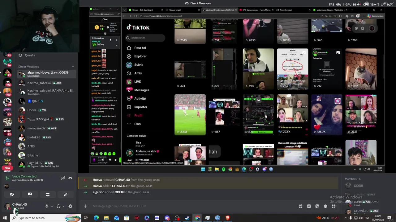Image resolution: width=396 pixels, height=222 pixels.
Task: Click the Type here to search box
Action: click(x=45, y=218)
